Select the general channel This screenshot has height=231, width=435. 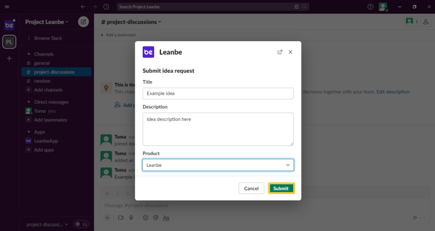pyautogui.click(x=42, y=63)
